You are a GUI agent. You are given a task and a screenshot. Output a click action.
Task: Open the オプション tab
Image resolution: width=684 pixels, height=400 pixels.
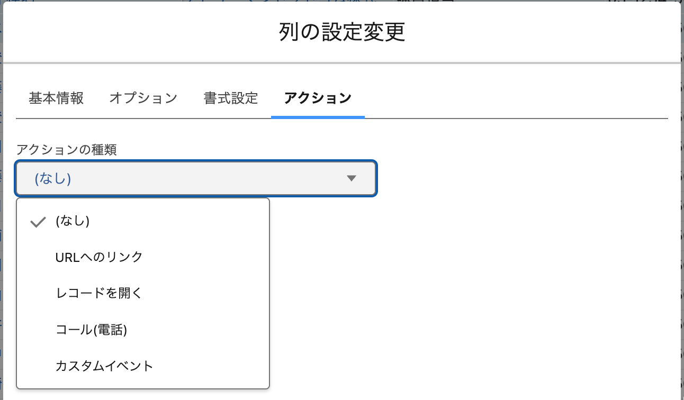pyautogui.click(x=143, y=98)
